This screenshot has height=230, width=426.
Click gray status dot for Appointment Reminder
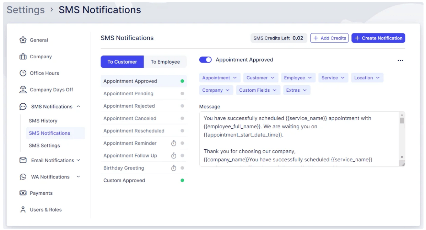tap(182, 143)
